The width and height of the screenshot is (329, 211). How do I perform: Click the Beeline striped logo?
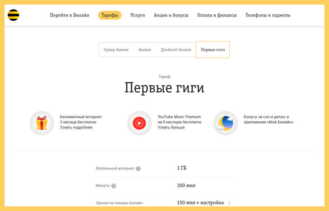(x=13, y=15)
